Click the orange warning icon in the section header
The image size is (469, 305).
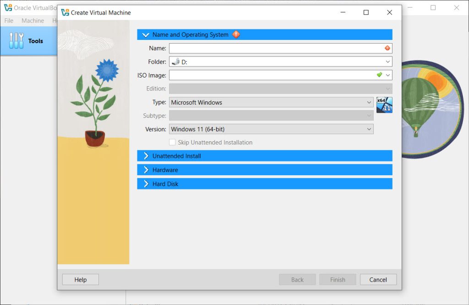click(x=236, y=34)
